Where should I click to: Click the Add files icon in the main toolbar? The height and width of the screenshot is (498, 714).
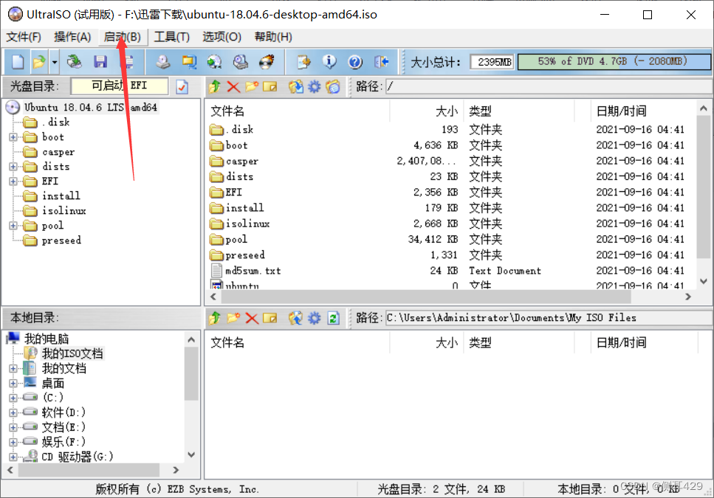tap(303, 62)
